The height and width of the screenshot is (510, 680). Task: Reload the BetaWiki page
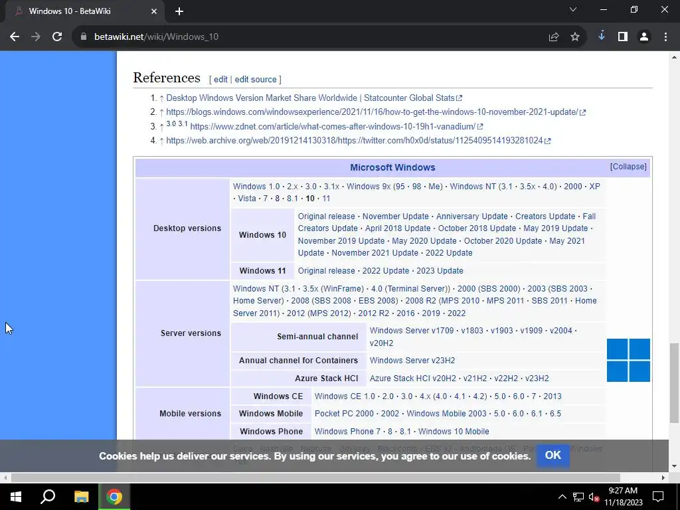point(57,37)
